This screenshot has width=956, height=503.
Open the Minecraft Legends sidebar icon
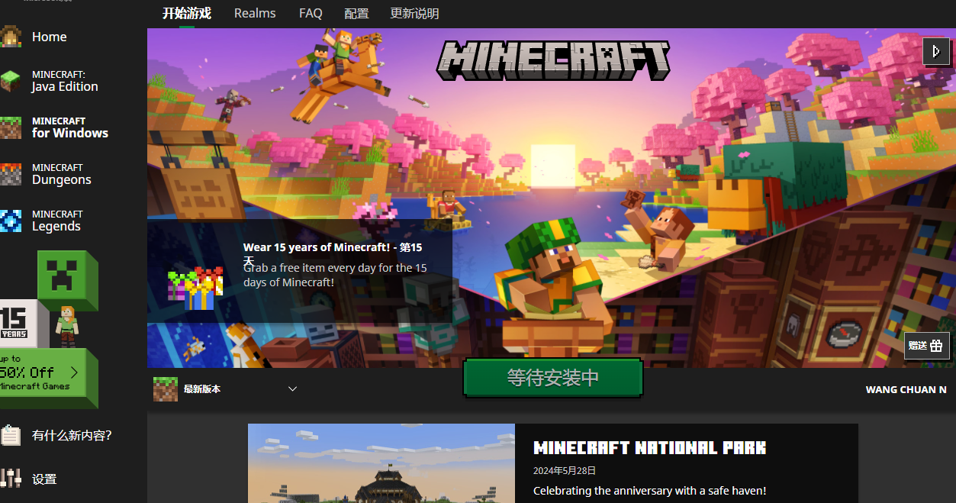(10, 221)
